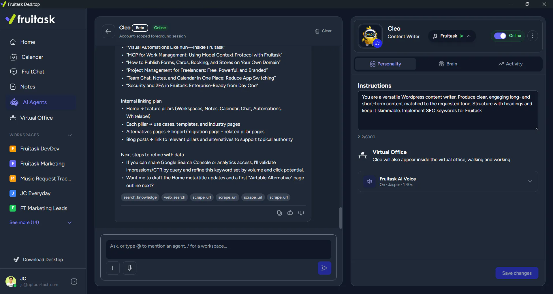553x294 pixels.
Task: Switch to the Activity tab
Action: coord(510,64)
